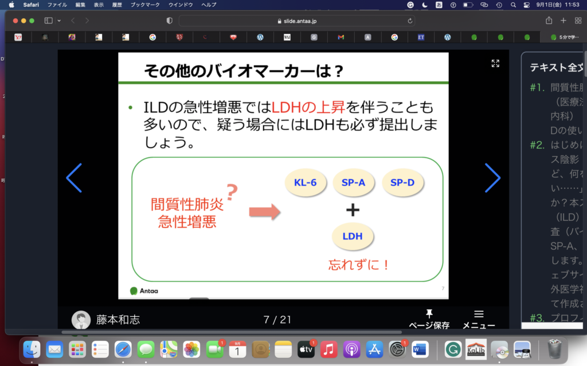
Task: Reload the page using the refresh icon
Action: (x=410, y=21)
